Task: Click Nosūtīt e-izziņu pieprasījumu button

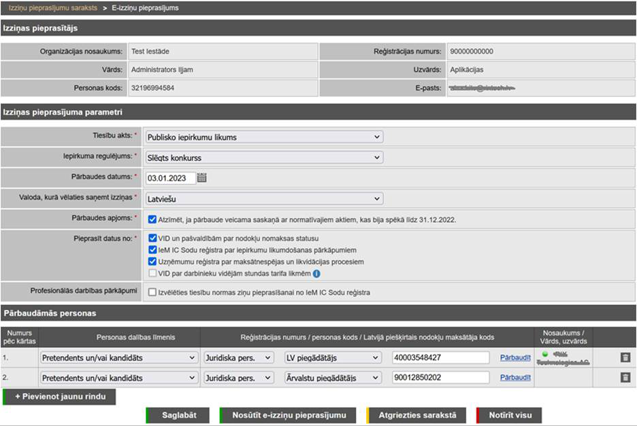Action: (x=289, y=415)
